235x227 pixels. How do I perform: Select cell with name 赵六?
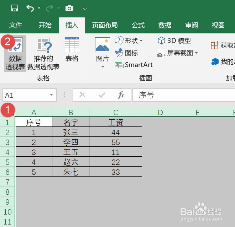[x=71, y=162]
